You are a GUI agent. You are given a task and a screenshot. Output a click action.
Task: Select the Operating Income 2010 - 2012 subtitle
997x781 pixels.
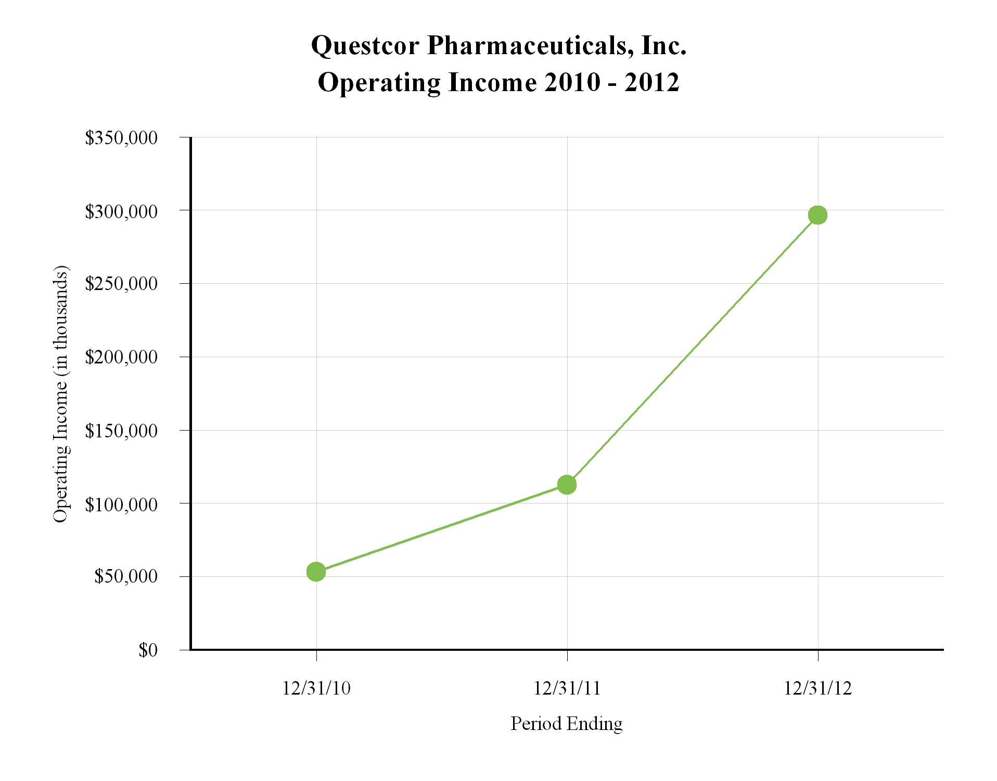[498, 83]
